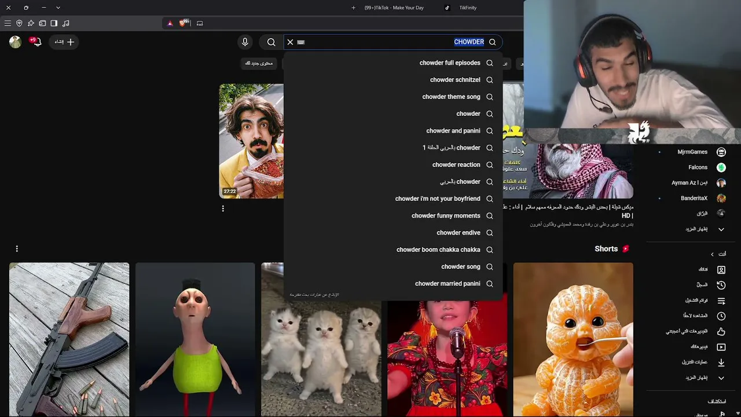The image size is (741, 417).
Task: Click the Create (إنشاء) button
Action: coord(64,42)
